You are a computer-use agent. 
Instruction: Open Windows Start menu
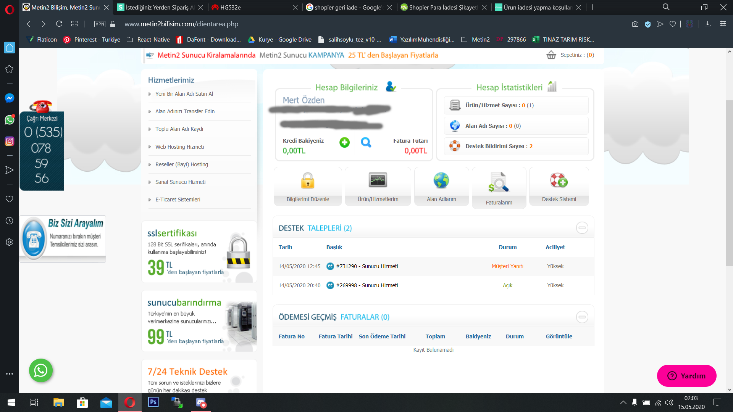(x=11, y=402)
